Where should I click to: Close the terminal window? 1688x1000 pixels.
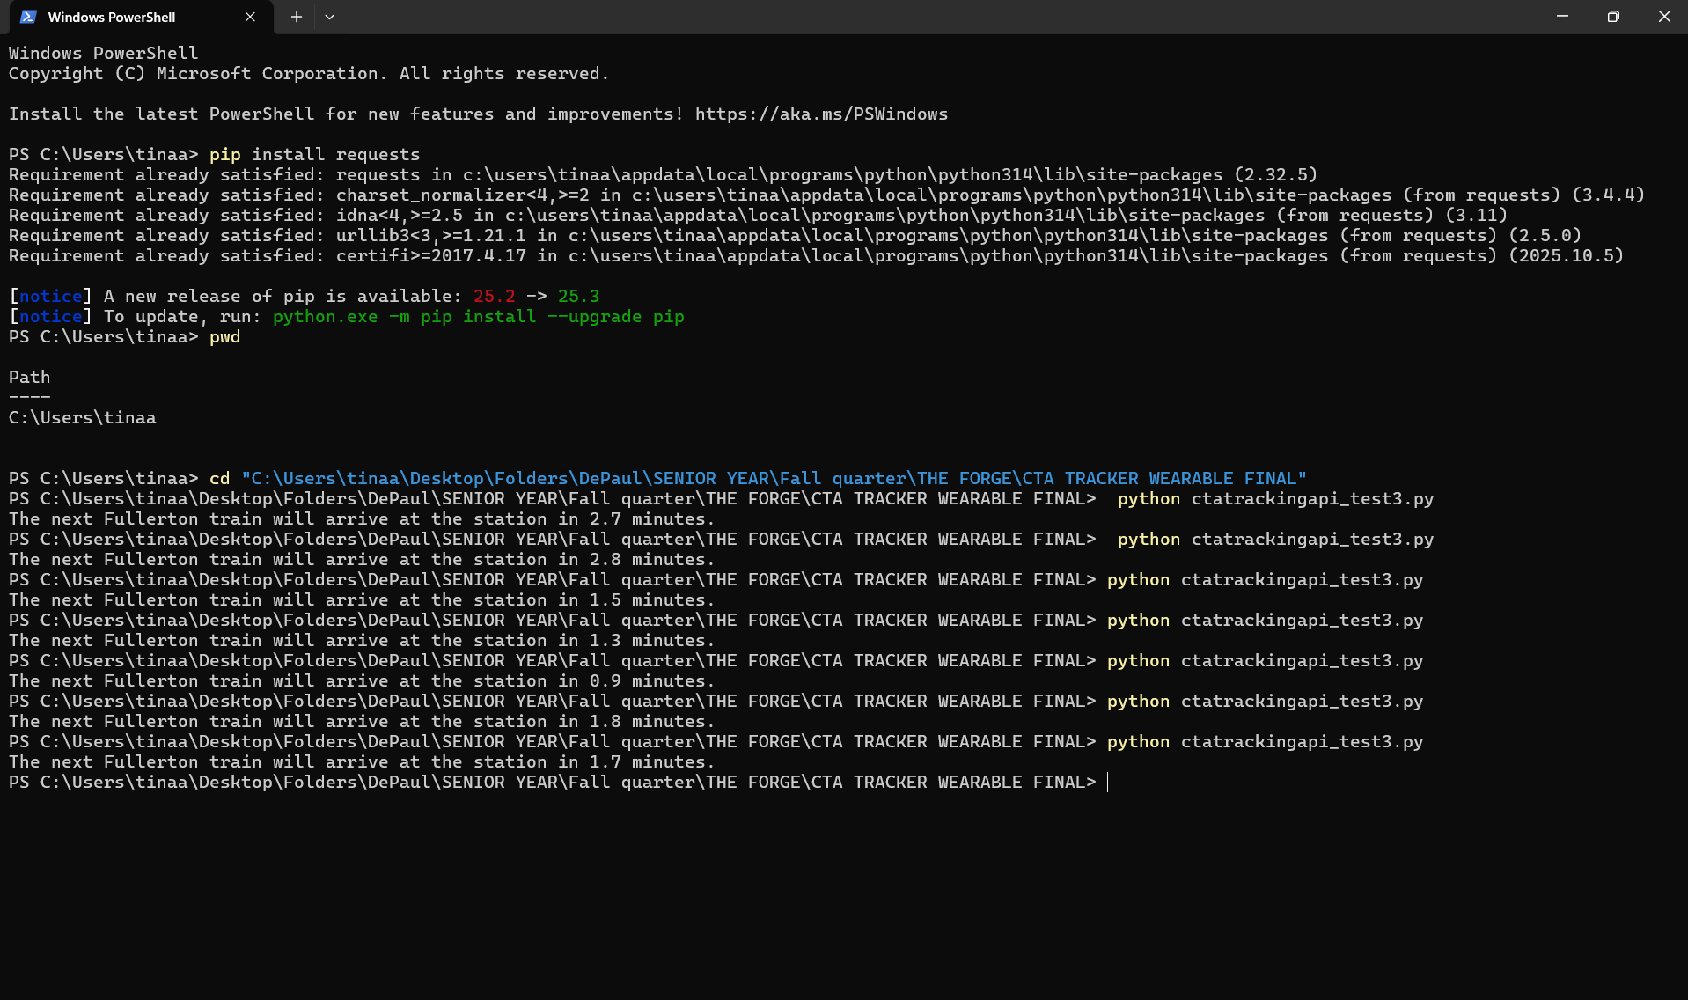1663,16
